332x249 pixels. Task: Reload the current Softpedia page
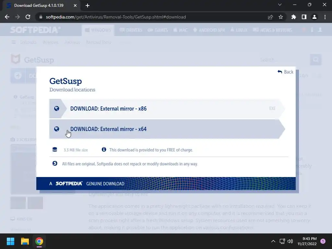28,17
